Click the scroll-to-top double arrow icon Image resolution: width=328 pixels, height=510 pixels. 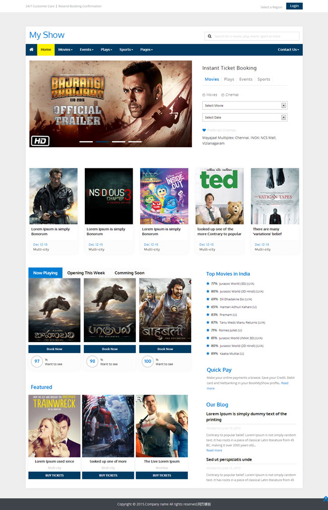[x=325, y=499]
